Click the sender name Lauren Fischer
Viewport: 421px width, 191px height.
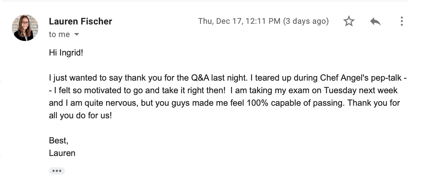pos(80,21)
